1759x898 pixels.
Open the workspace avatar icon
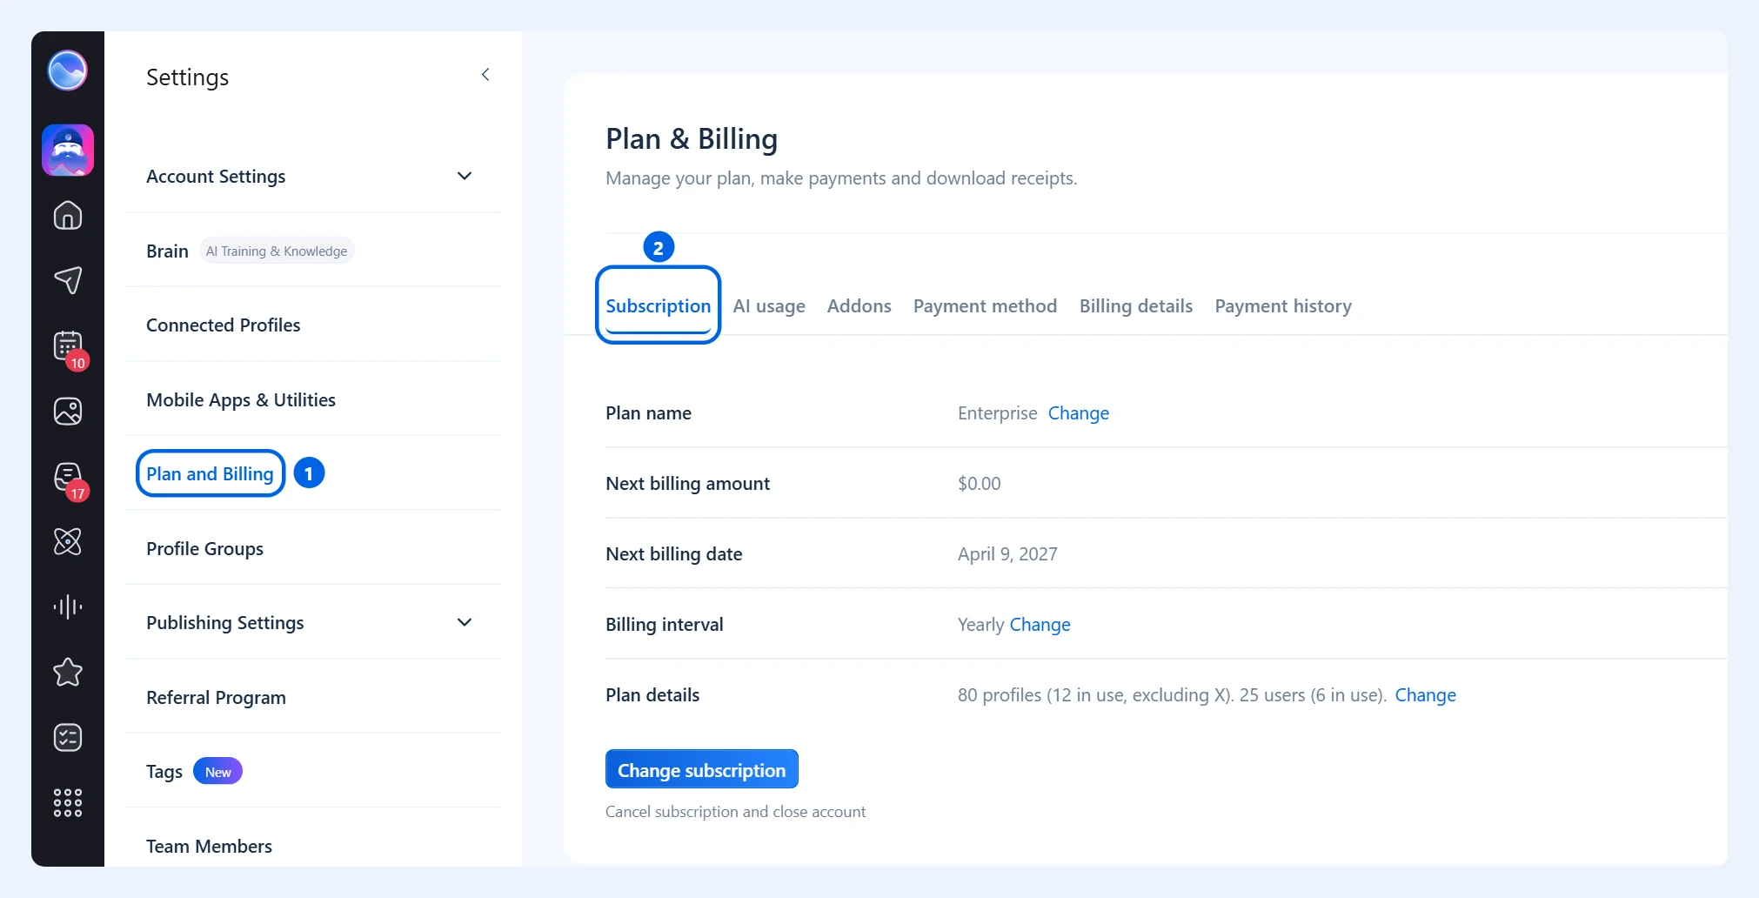[x=68, y=151]
